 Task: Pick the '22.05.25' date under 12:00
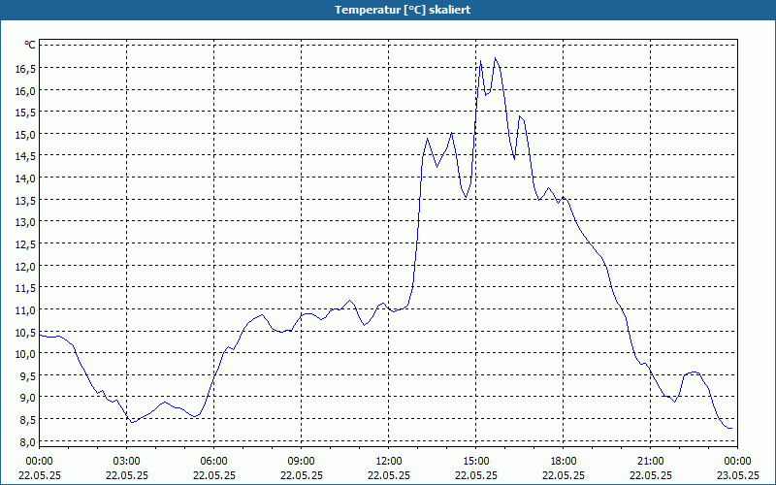(x=389, y=475)
